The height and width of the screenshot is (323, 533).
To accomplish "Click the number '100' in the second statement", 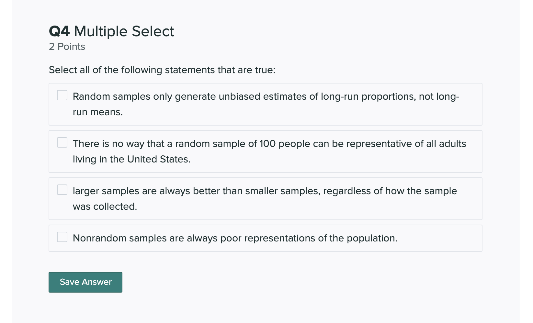I will pyautogui.click(x=267, y=144).
